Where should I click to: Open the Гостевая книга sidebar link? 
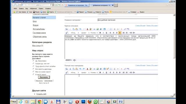[39, 33]
